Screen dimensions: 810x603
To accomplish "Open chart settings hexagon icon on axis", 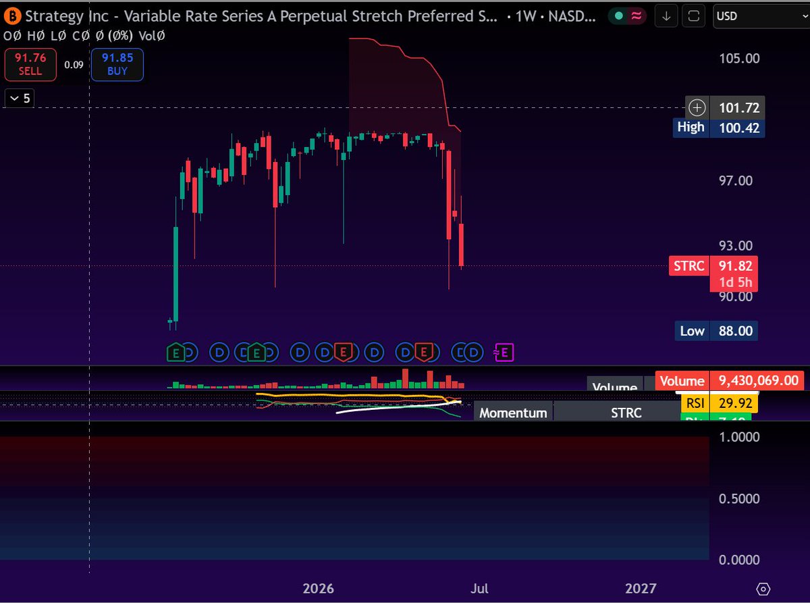I will [x=763, y=588].
